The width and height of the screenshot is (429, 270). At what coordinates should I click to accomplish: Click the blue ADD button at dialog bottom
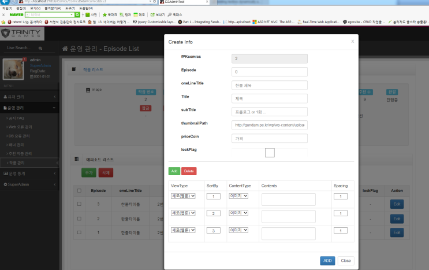[x=327, y=261]
